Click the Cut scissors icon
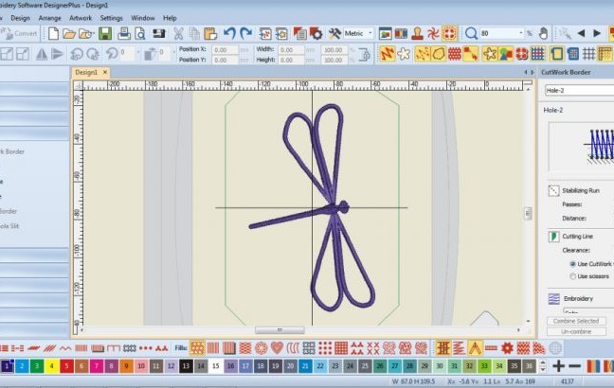The image size is (614, 388). point(178,34)
